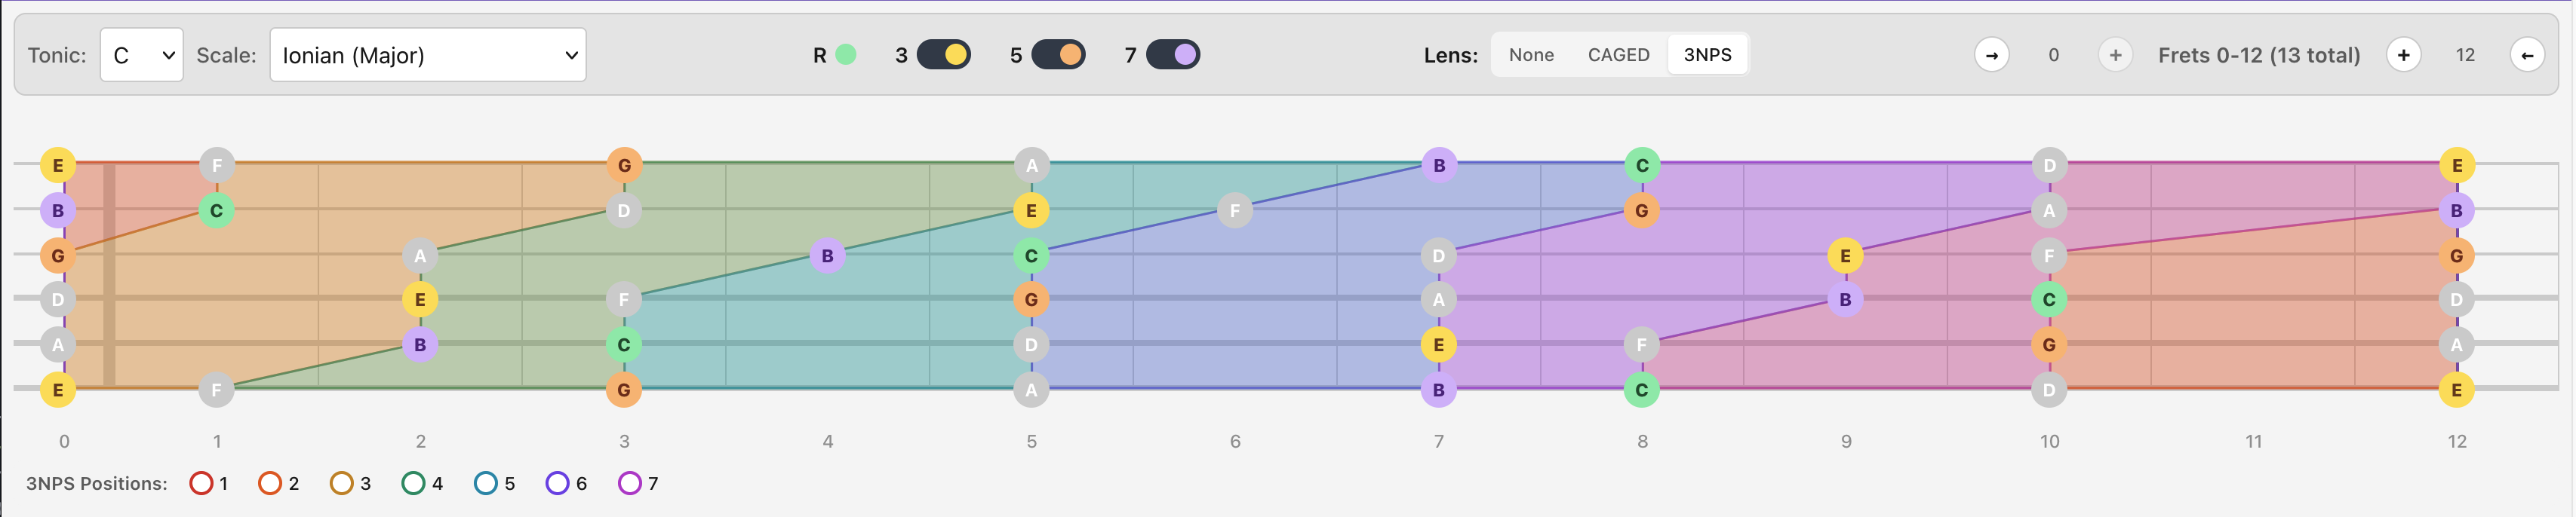
Task: Open the Scale dropdown showing Ionian (Major)
Action: point(427,55)
